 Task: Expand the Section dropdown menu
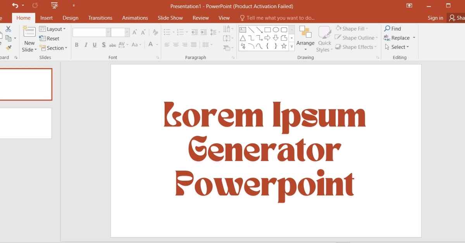(53, 48)
